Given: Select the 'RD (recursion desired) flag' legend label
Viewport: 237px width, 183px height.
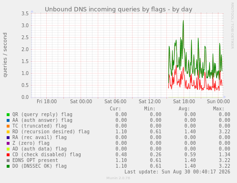Looking at the screenshot, I should (x=51, y=132).
